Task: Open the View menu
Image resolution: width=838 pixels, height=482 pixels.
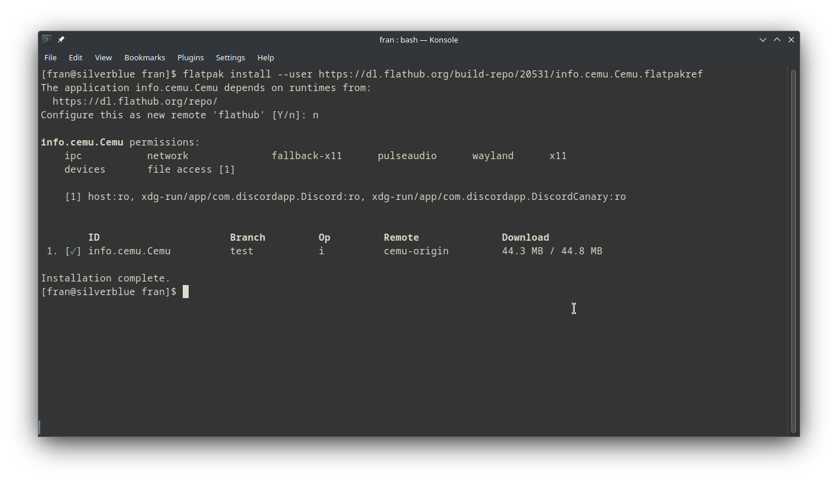Action: pos(103,57)
